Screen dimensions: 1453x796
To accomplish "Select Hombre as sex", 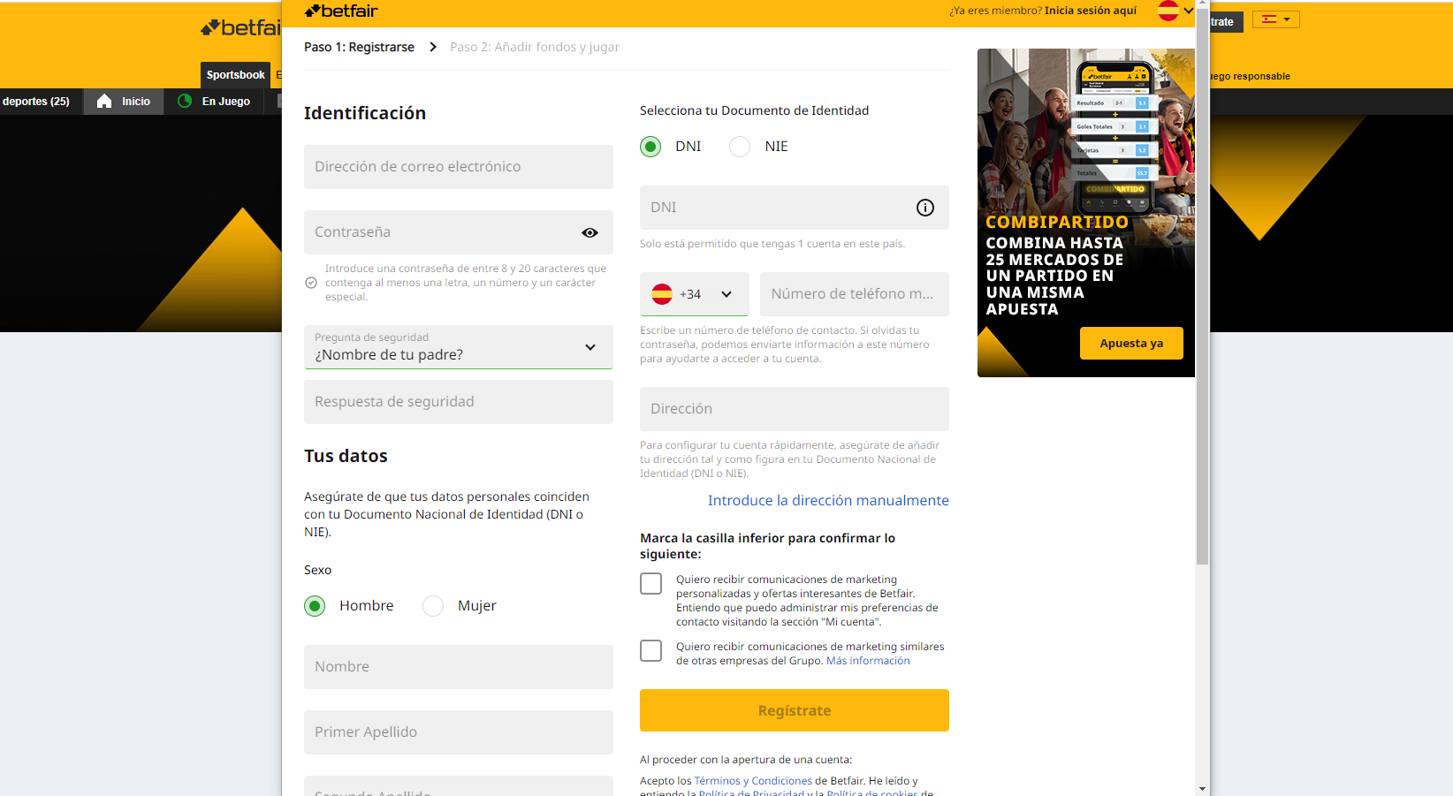I will (315, 606).
